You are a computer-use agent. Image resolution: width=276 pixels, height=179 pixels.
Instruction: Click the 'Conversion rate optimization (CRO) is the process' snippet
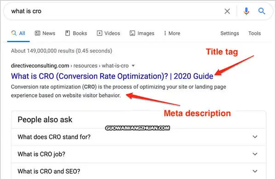[119, 91]
